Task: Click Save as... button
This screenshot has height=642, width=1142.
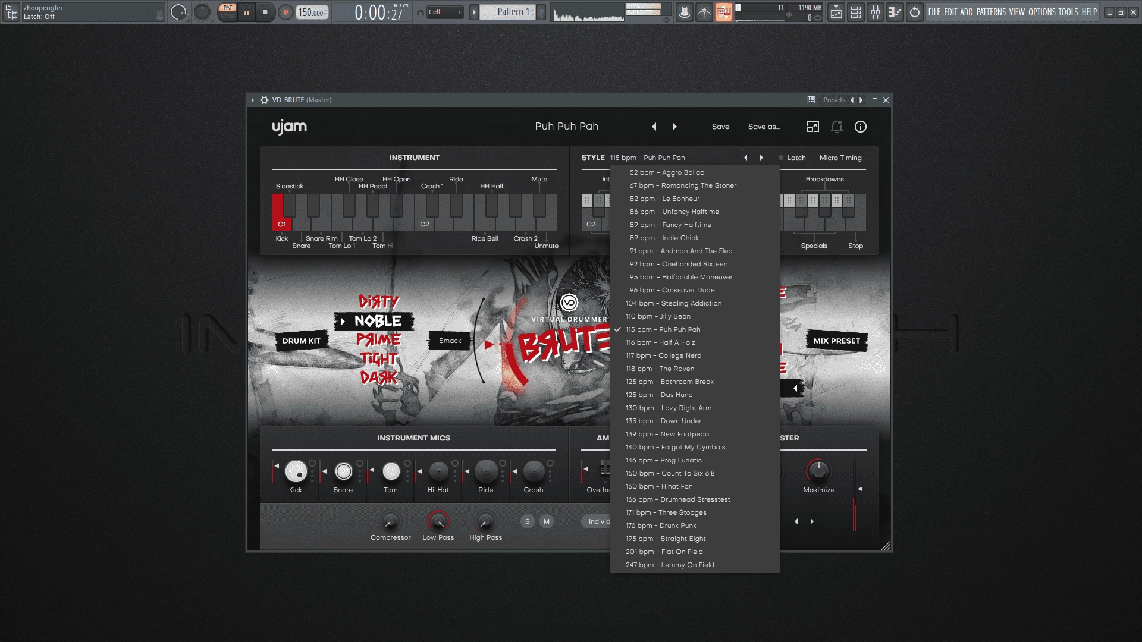Action: (x=764, y=127)
